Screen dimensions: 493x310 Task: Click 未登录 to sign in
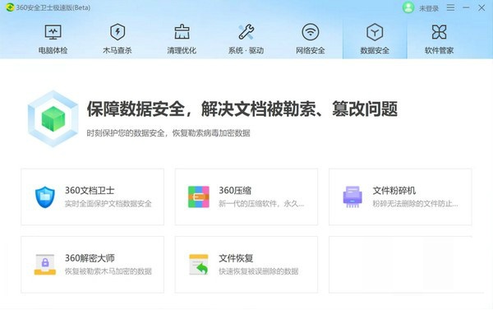429,8
